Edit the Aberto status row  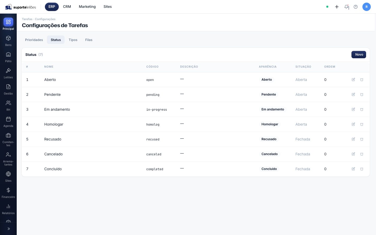click(353, 80)
